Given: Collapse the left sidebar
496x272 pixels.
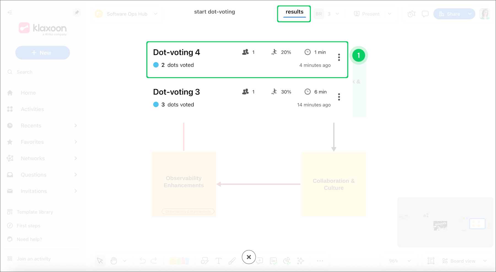Looking at the screenshot, I should click(10, 12).
